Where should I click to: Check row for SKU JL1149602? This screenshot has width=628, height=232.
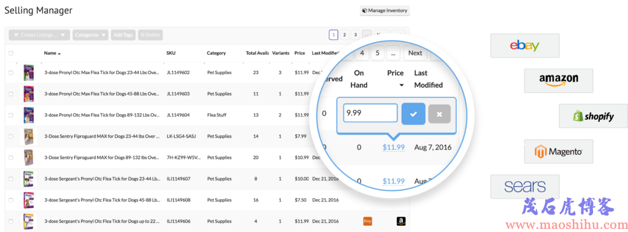(11, 73)
